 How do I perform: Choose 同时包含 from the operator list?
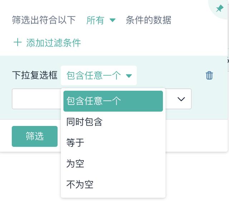[x=85, y=122]
